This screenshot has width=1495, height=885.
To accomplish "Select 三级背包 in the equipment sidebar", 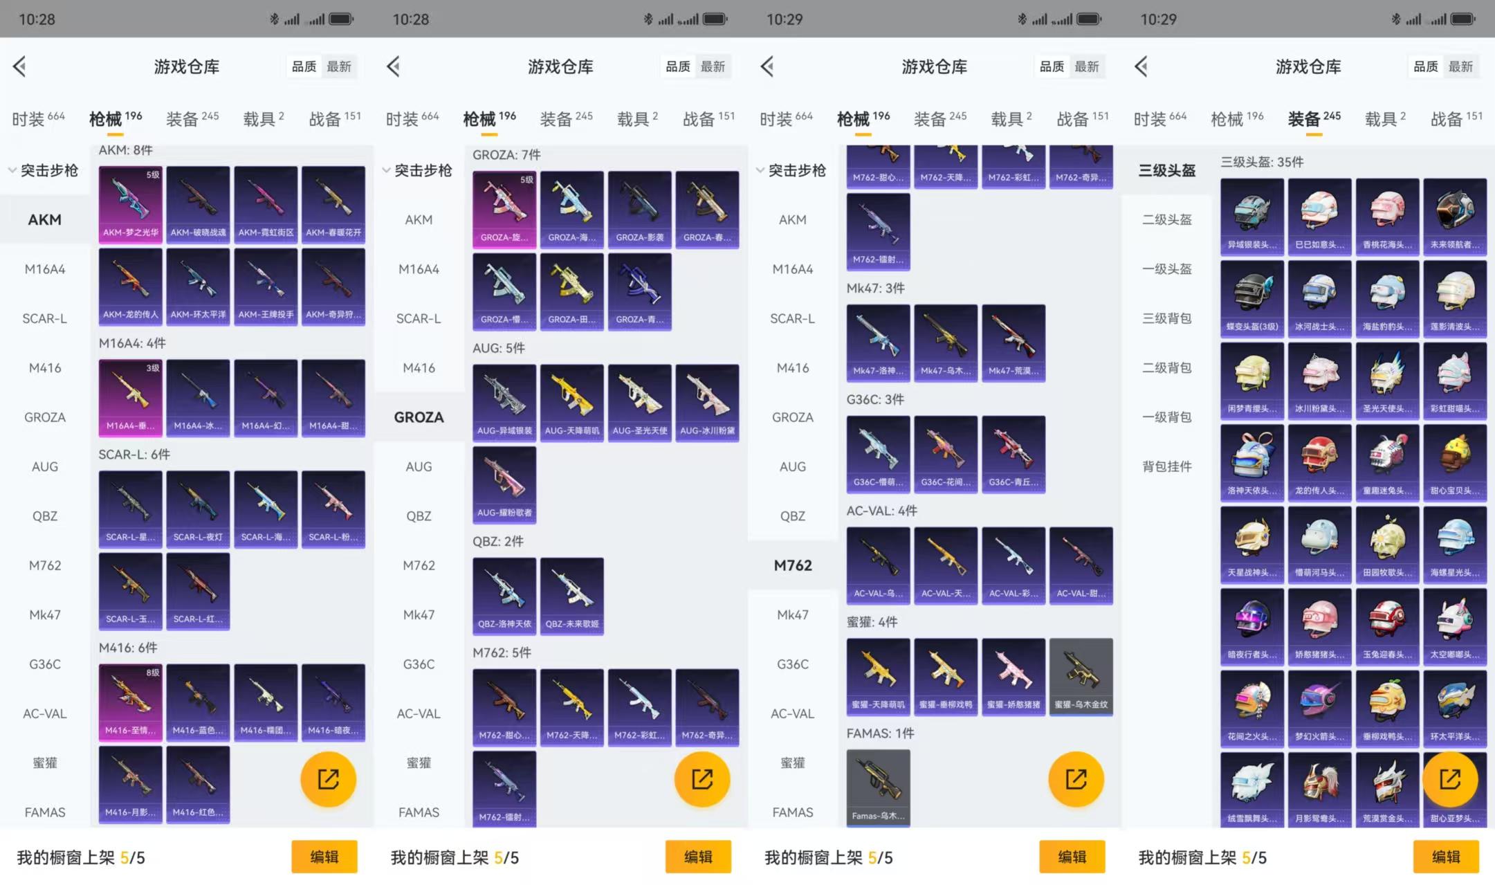I will [x=1166, y=318].
